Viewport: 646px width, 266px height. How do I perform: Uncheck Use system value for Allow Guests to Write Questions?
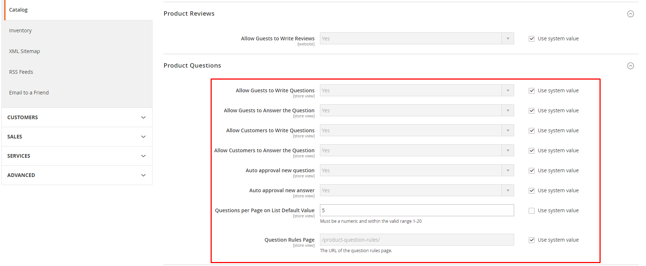point(532,91)
